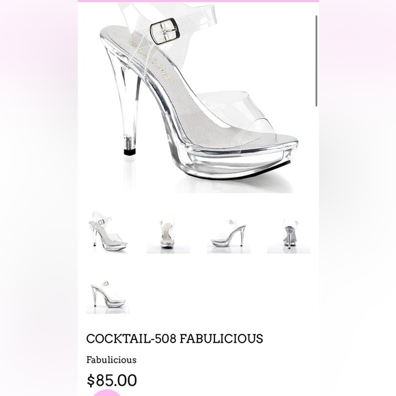
Task: Select the back-view shoe thumbnail
Action: point(289,234)
